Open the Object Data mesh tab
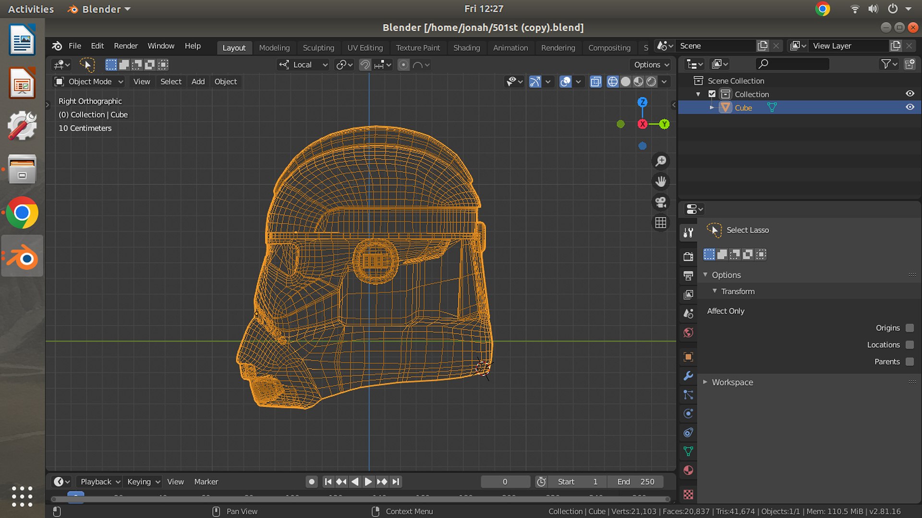922x518 pixels. pos(688,451)
